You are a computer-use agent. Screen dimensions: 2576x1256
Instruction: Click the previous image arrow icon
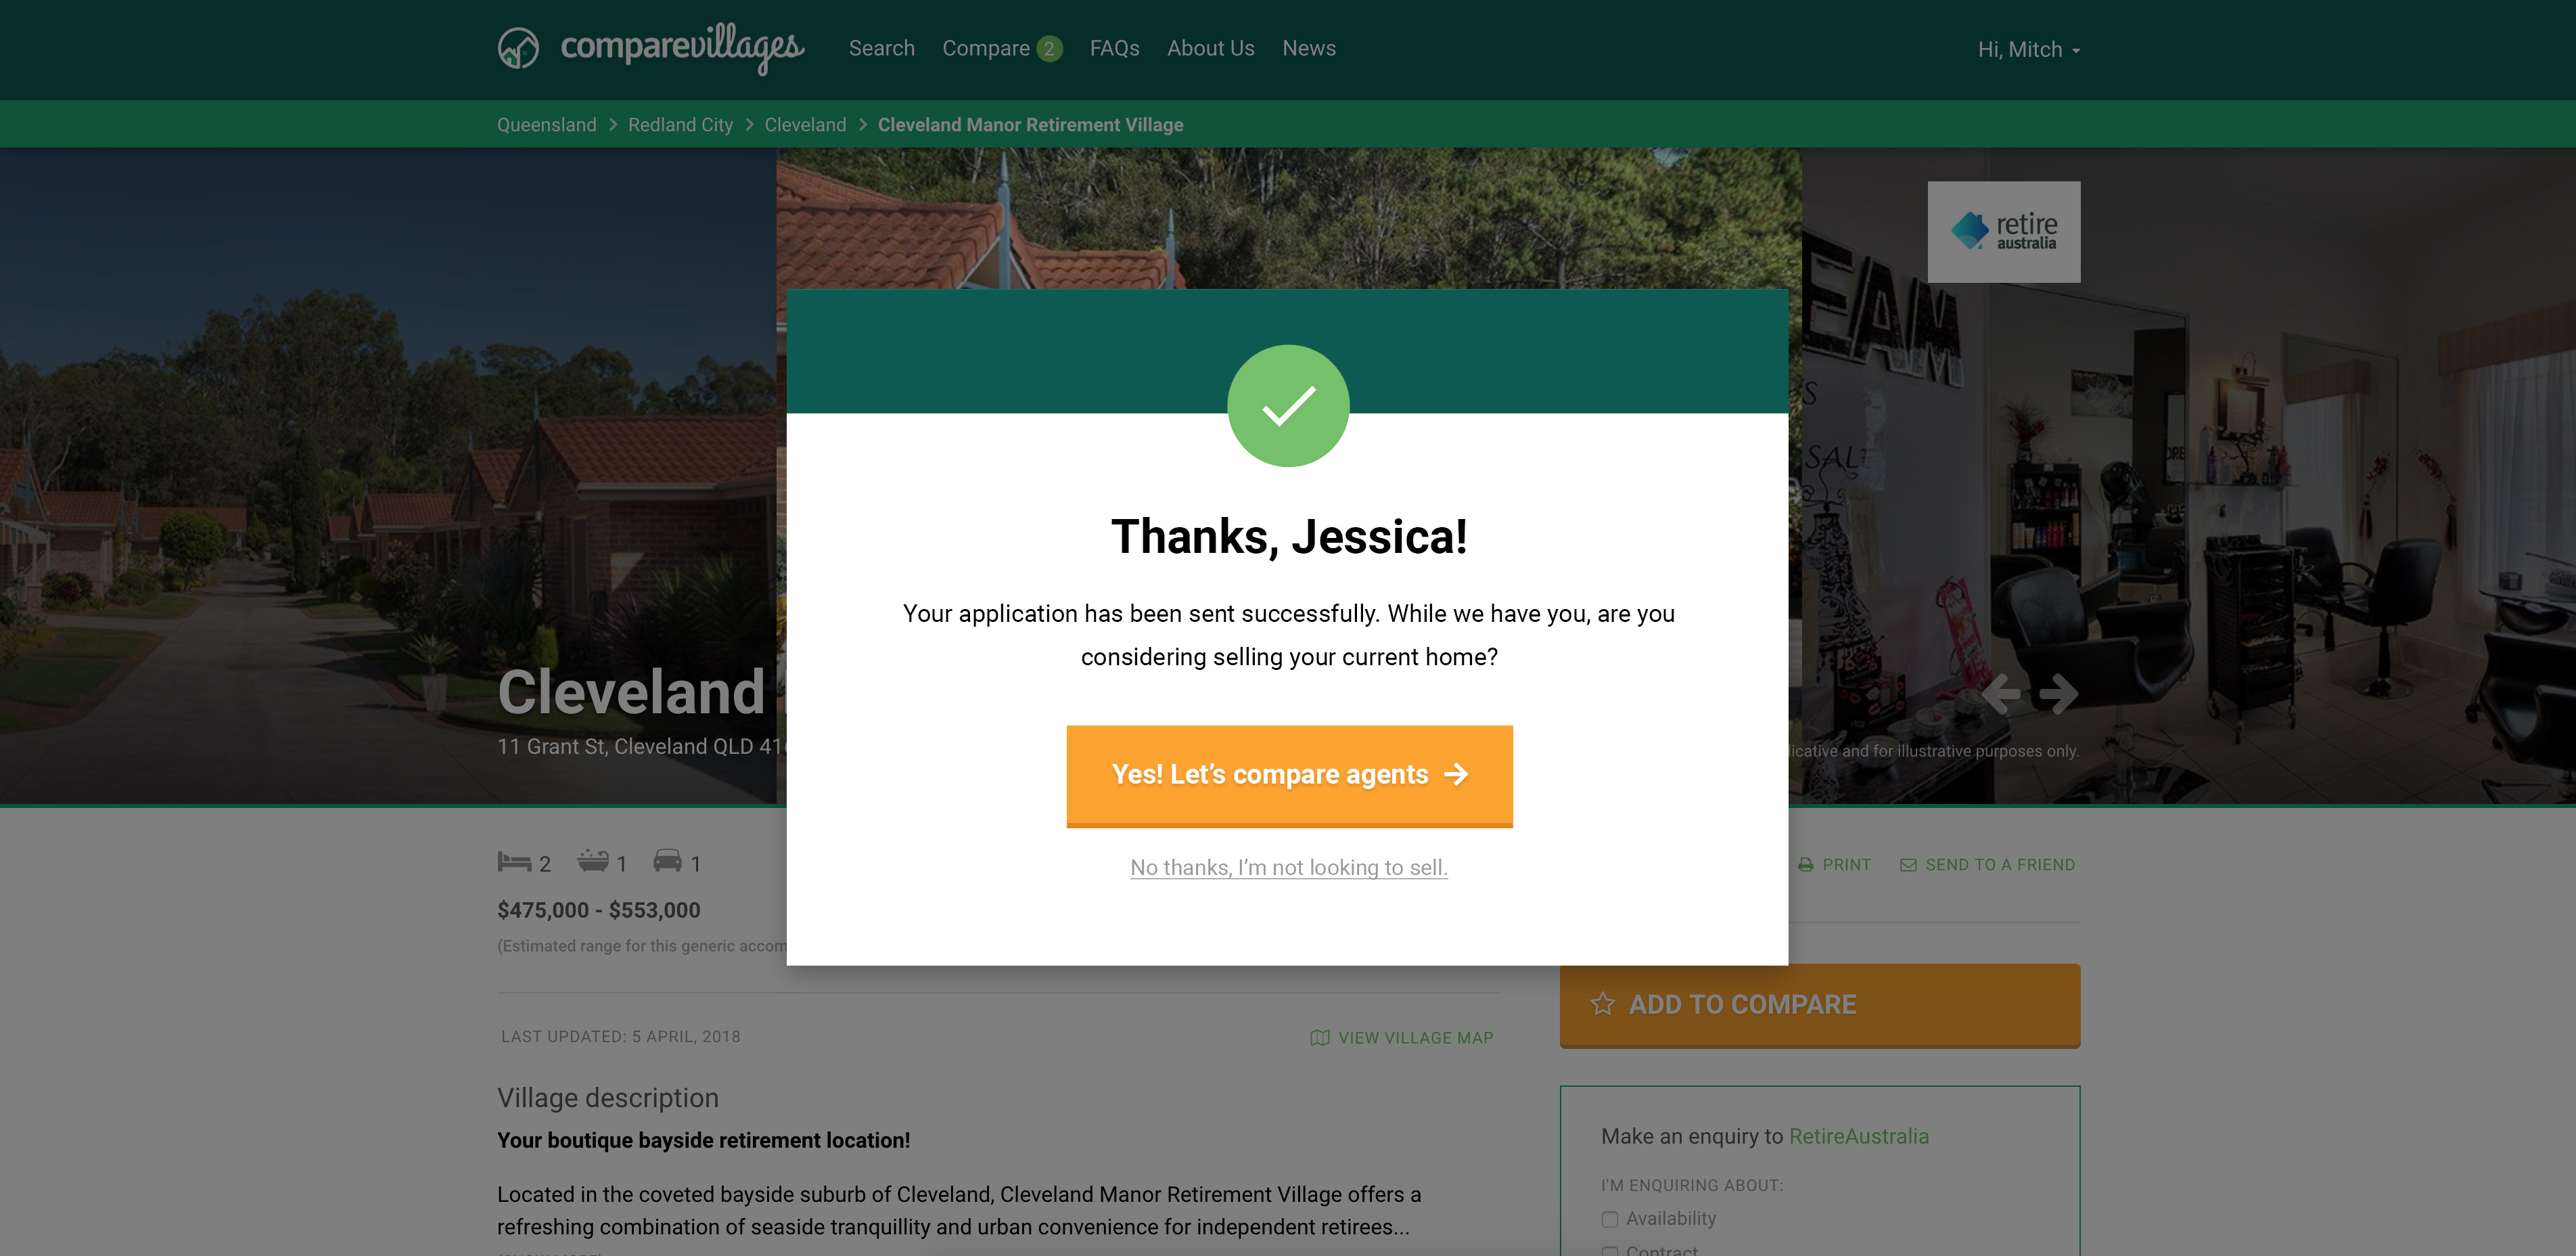coord(2001,693)
